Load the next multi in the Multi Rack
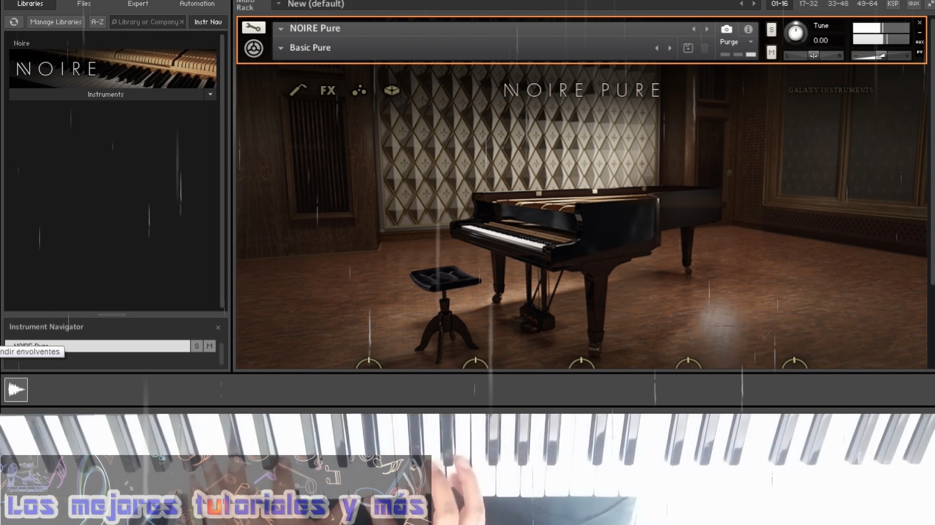 [x=754, y=4]
